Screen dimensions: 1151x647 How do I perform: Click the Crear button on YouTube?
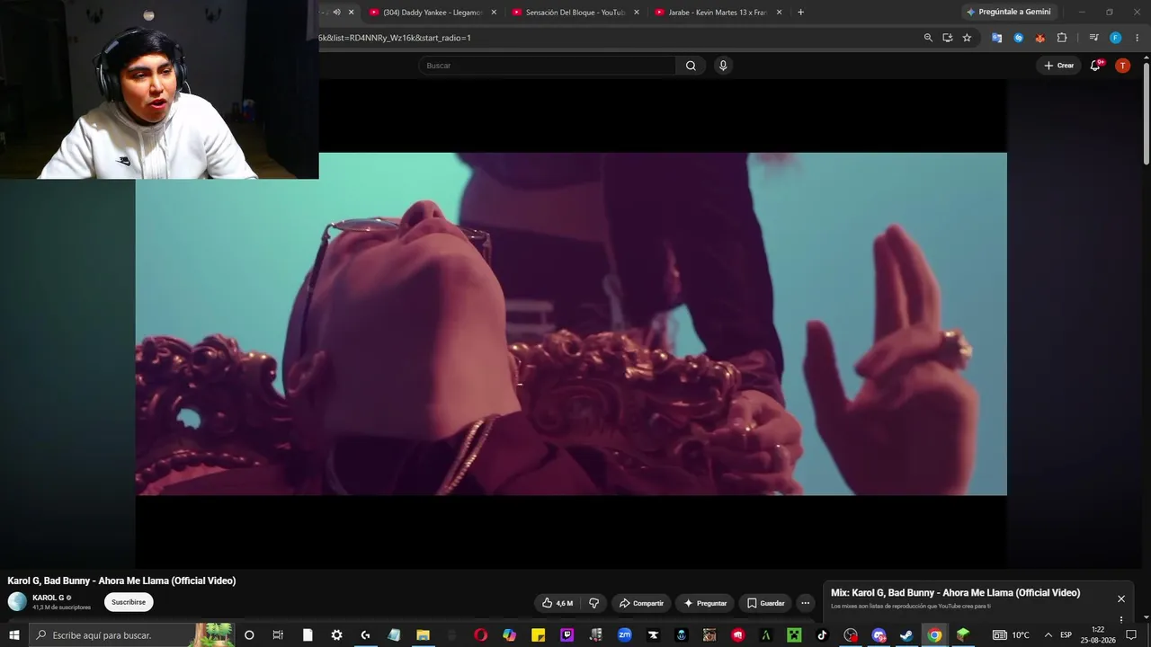[x=1058, y=66]
